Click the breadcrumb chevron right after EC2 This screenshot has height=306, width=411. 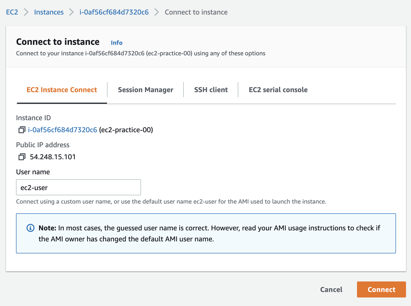coord(26,12)
